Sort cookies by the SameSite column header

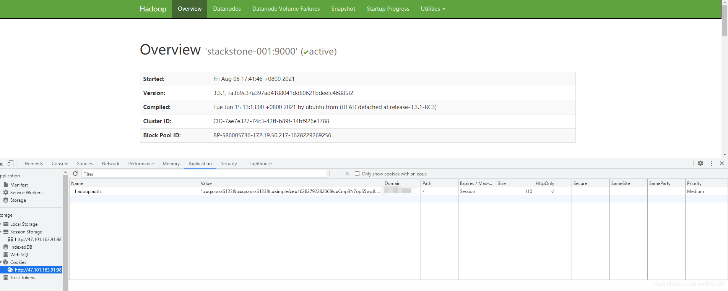click(x=629, y=183)
